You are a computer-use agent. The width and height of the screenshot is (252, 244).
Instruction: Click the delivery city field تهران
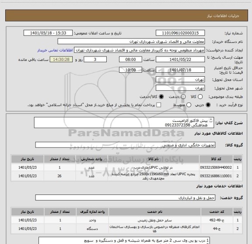tap(180, 88)
